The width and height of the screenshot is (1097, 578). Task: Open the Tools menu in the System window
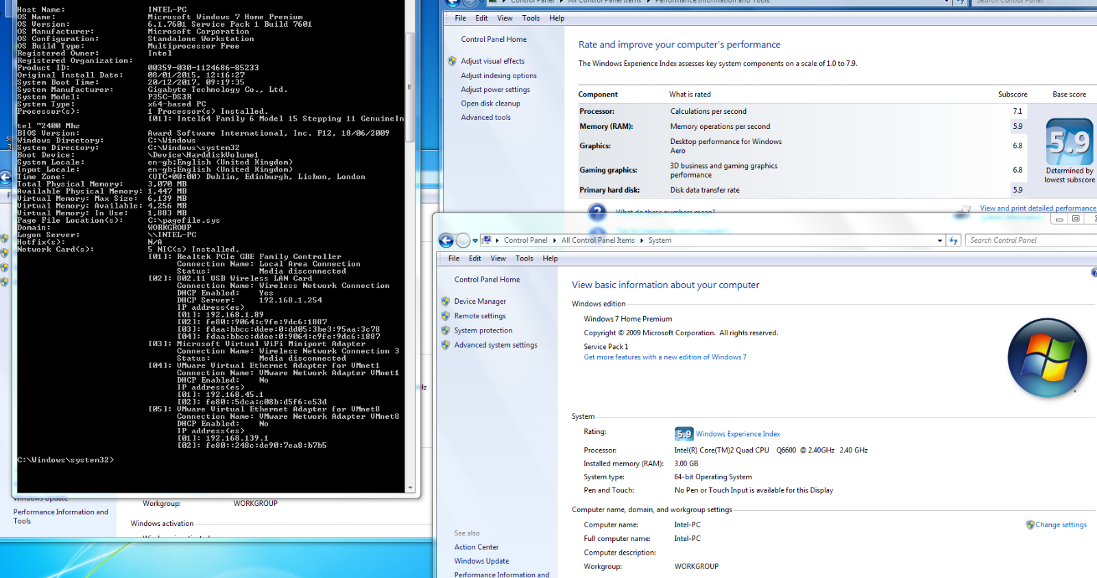[x=525, y=258]
